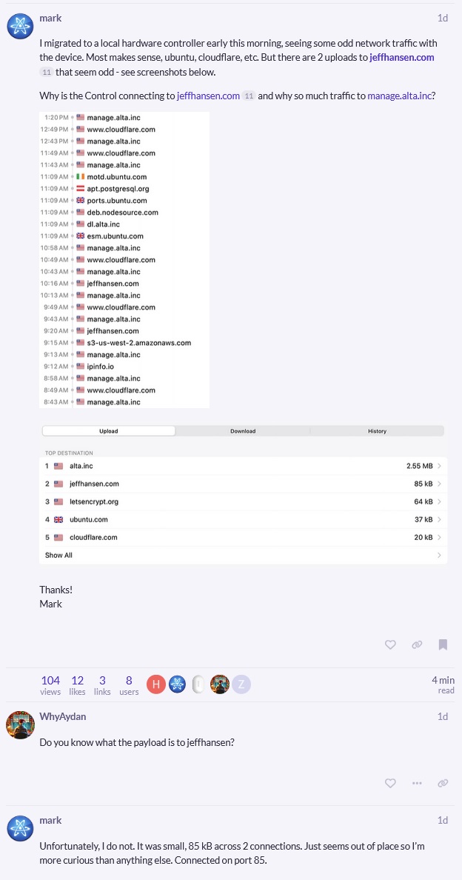Expand the letsencrypt.org destination row chevron
Screen dimensions: 462x880
[x=440, y=501]
